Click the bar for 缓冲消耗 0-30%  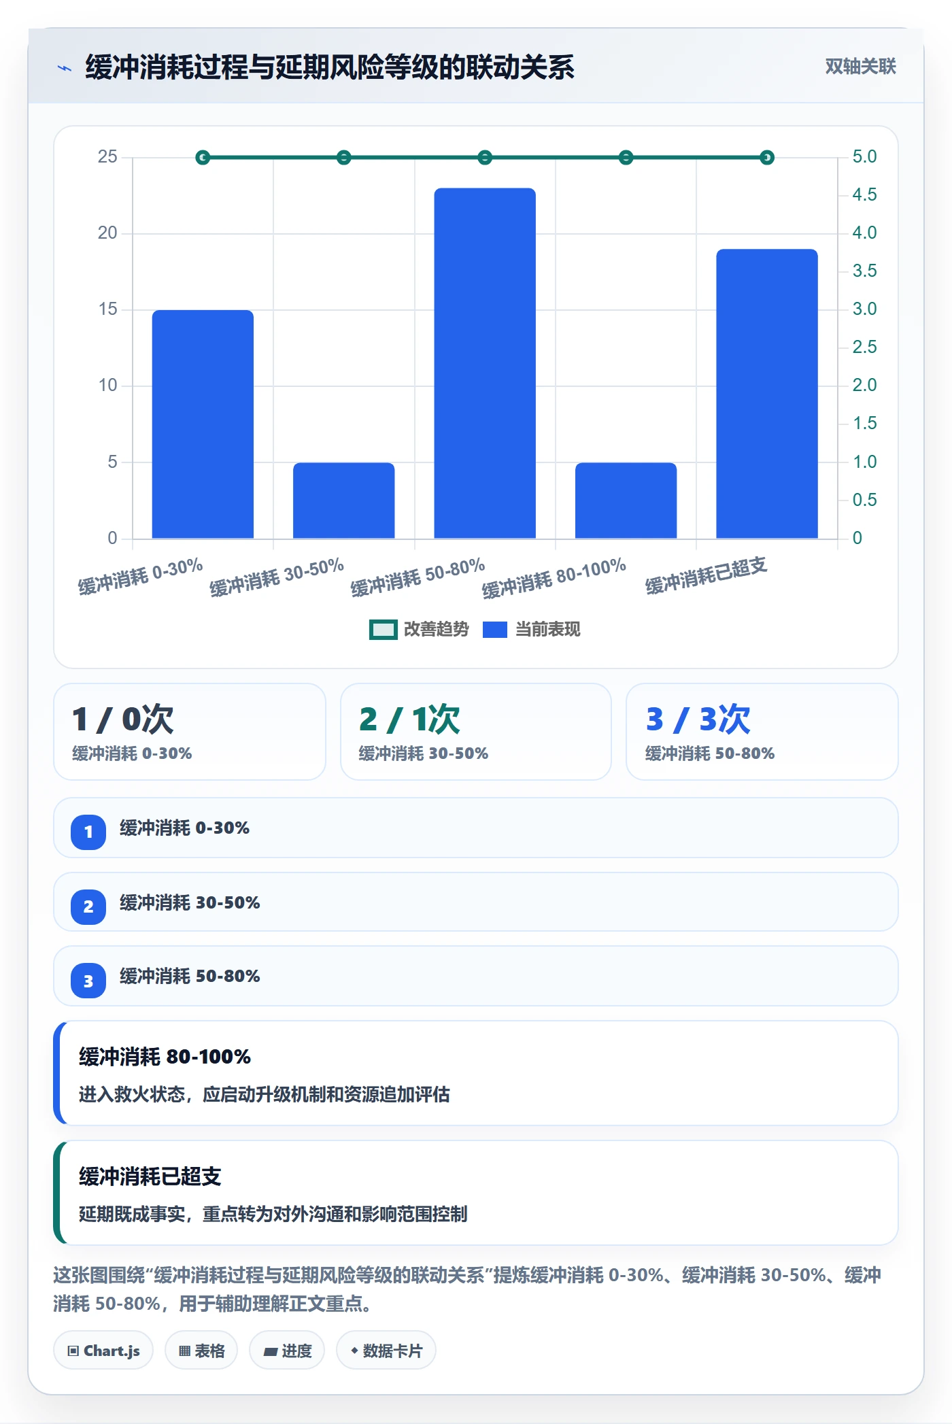point(203,424)
